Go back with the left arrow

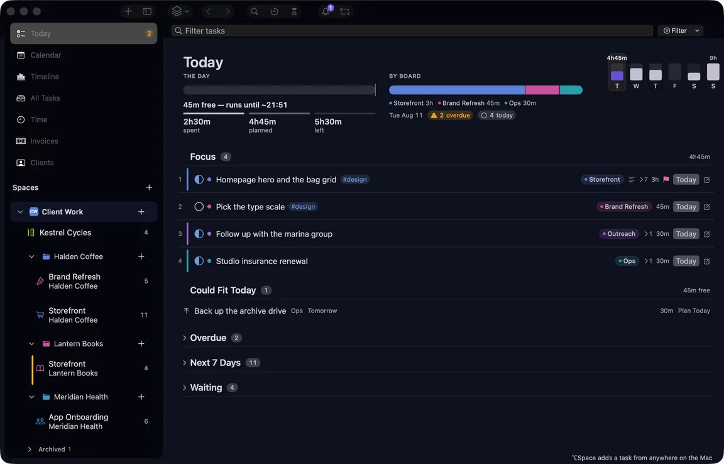[209, 11]
